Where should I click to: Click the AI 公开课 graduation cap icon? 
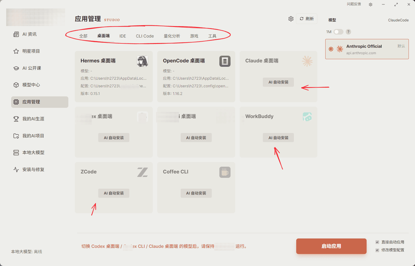[x=16, y=68]
